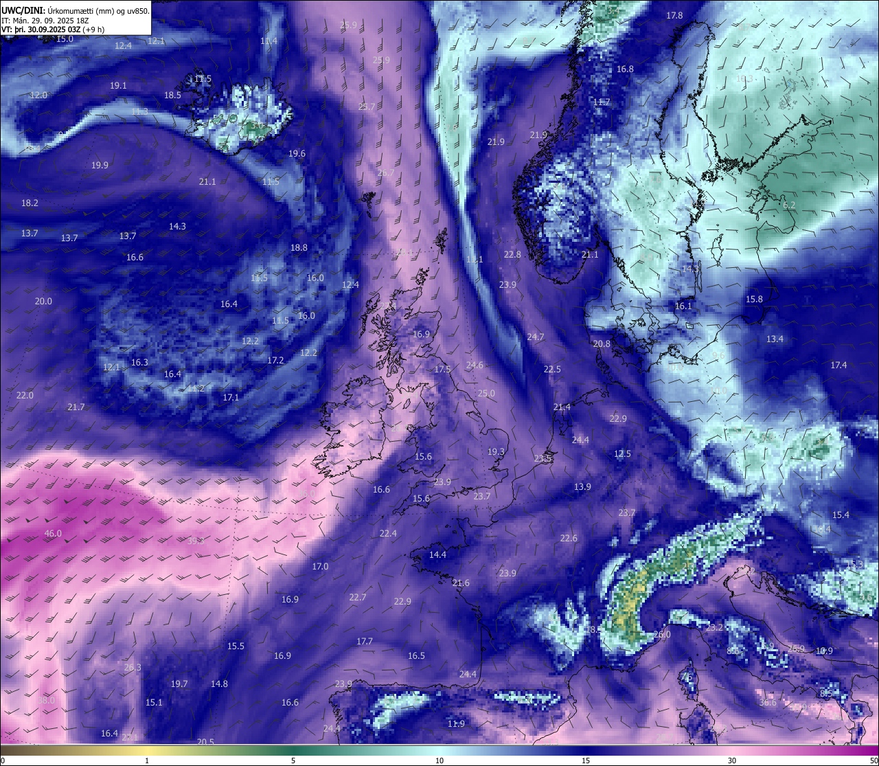Image resolution: width=879 pixels, height=766 pixels.
Task: Click the 18.2 value label
Action: click(x=30, y=203)
